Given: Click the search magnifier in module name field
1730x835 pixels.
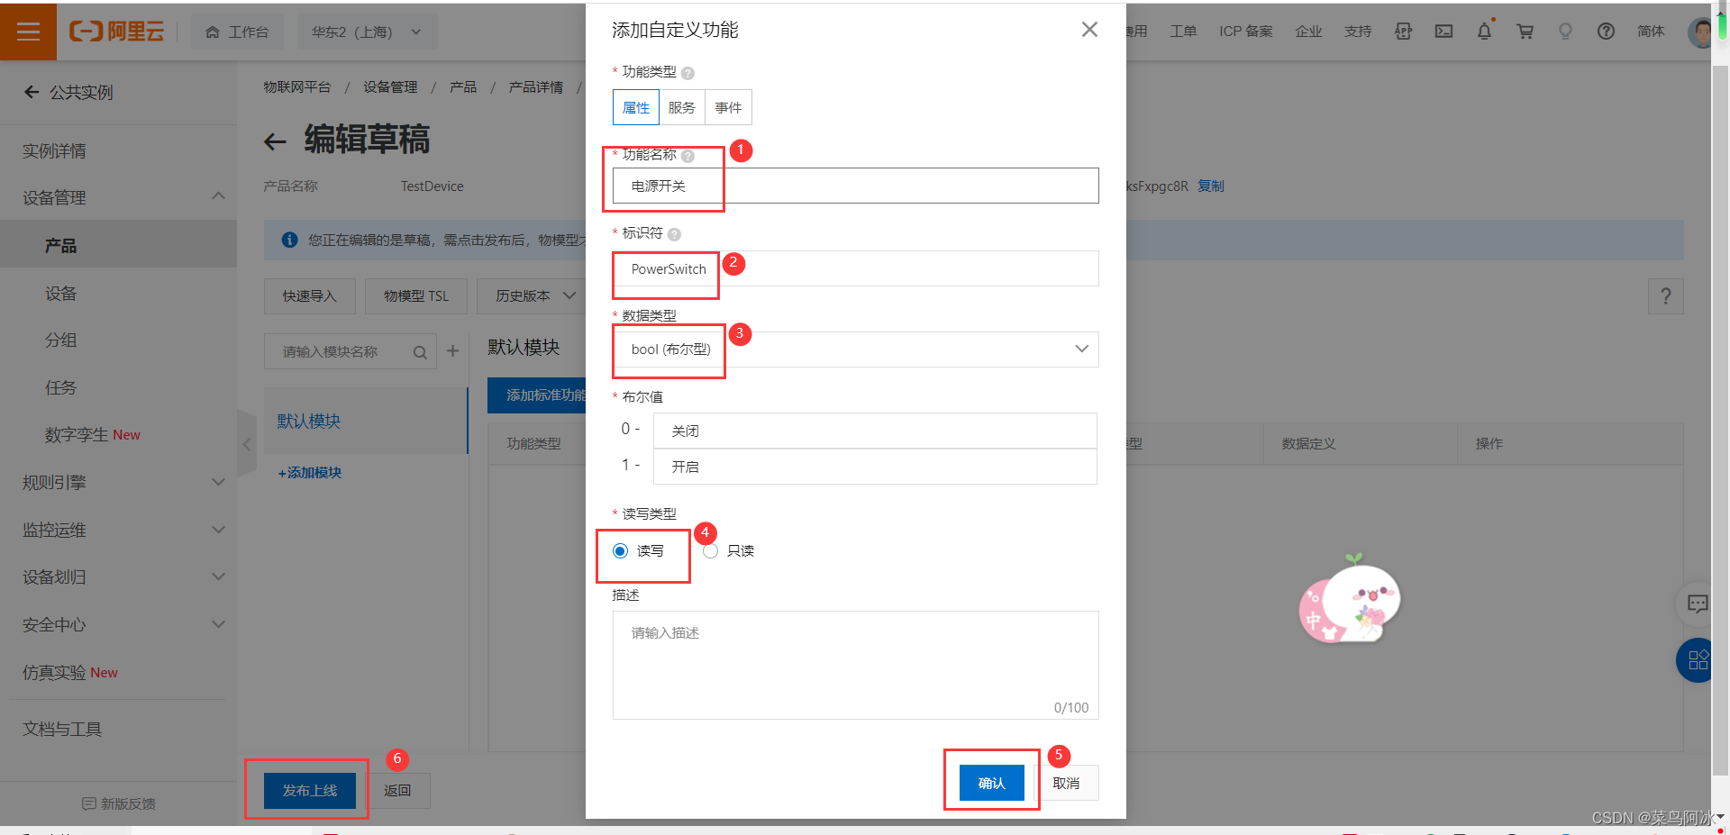Looking at the screenshot, I should (419, 351).
